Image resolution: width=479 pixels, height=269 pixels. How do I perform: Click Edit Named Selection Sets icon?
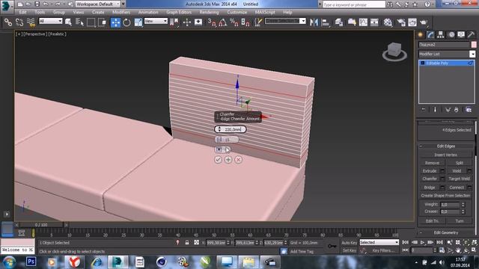258,22
